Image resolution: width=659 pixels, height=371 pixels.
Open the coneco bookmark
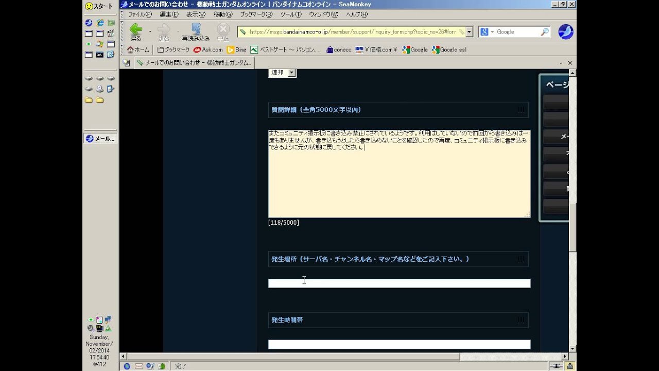pyautogui.click(x=339, y=50)
